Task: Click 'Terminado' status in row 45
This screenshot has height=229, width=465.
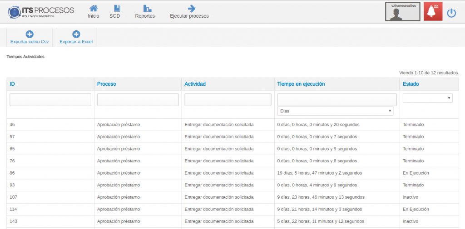Action: pyautogui.click(x=413, y=125)
